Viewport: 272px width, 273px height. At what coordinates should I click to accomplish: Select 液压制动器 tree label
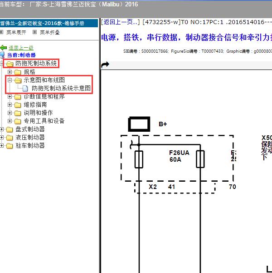[30, 137]
